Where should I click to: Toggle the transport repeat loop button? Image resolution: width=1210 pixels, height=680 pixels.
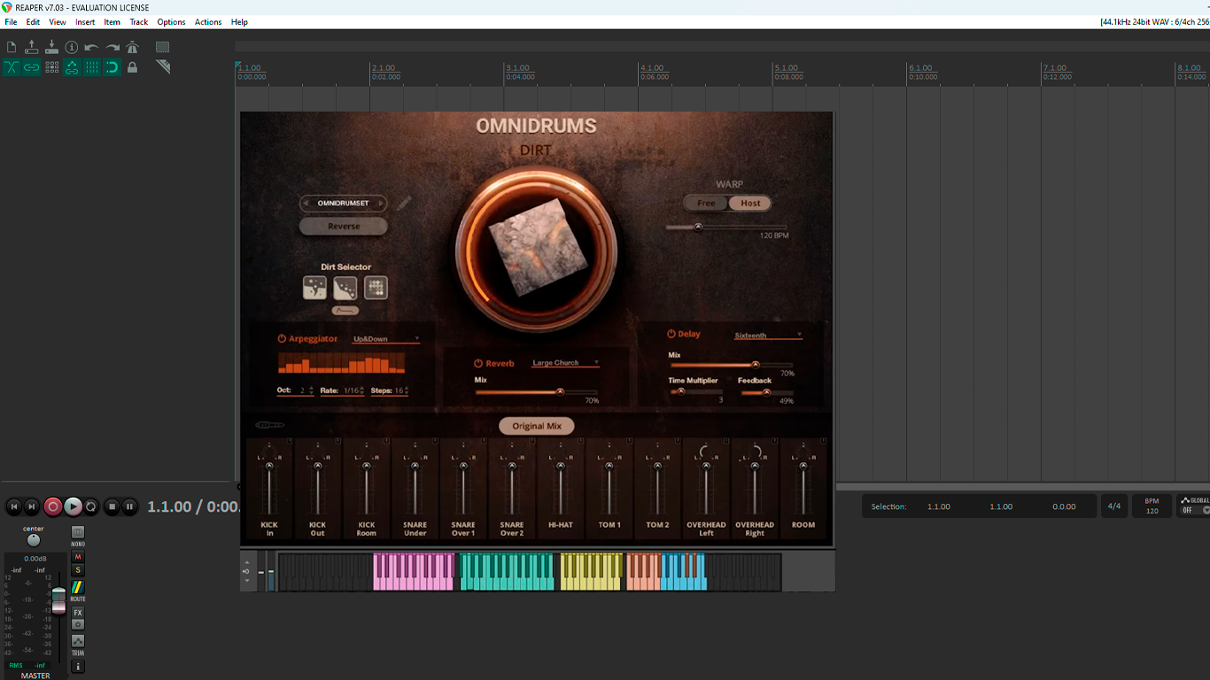[x=91, y=506]
